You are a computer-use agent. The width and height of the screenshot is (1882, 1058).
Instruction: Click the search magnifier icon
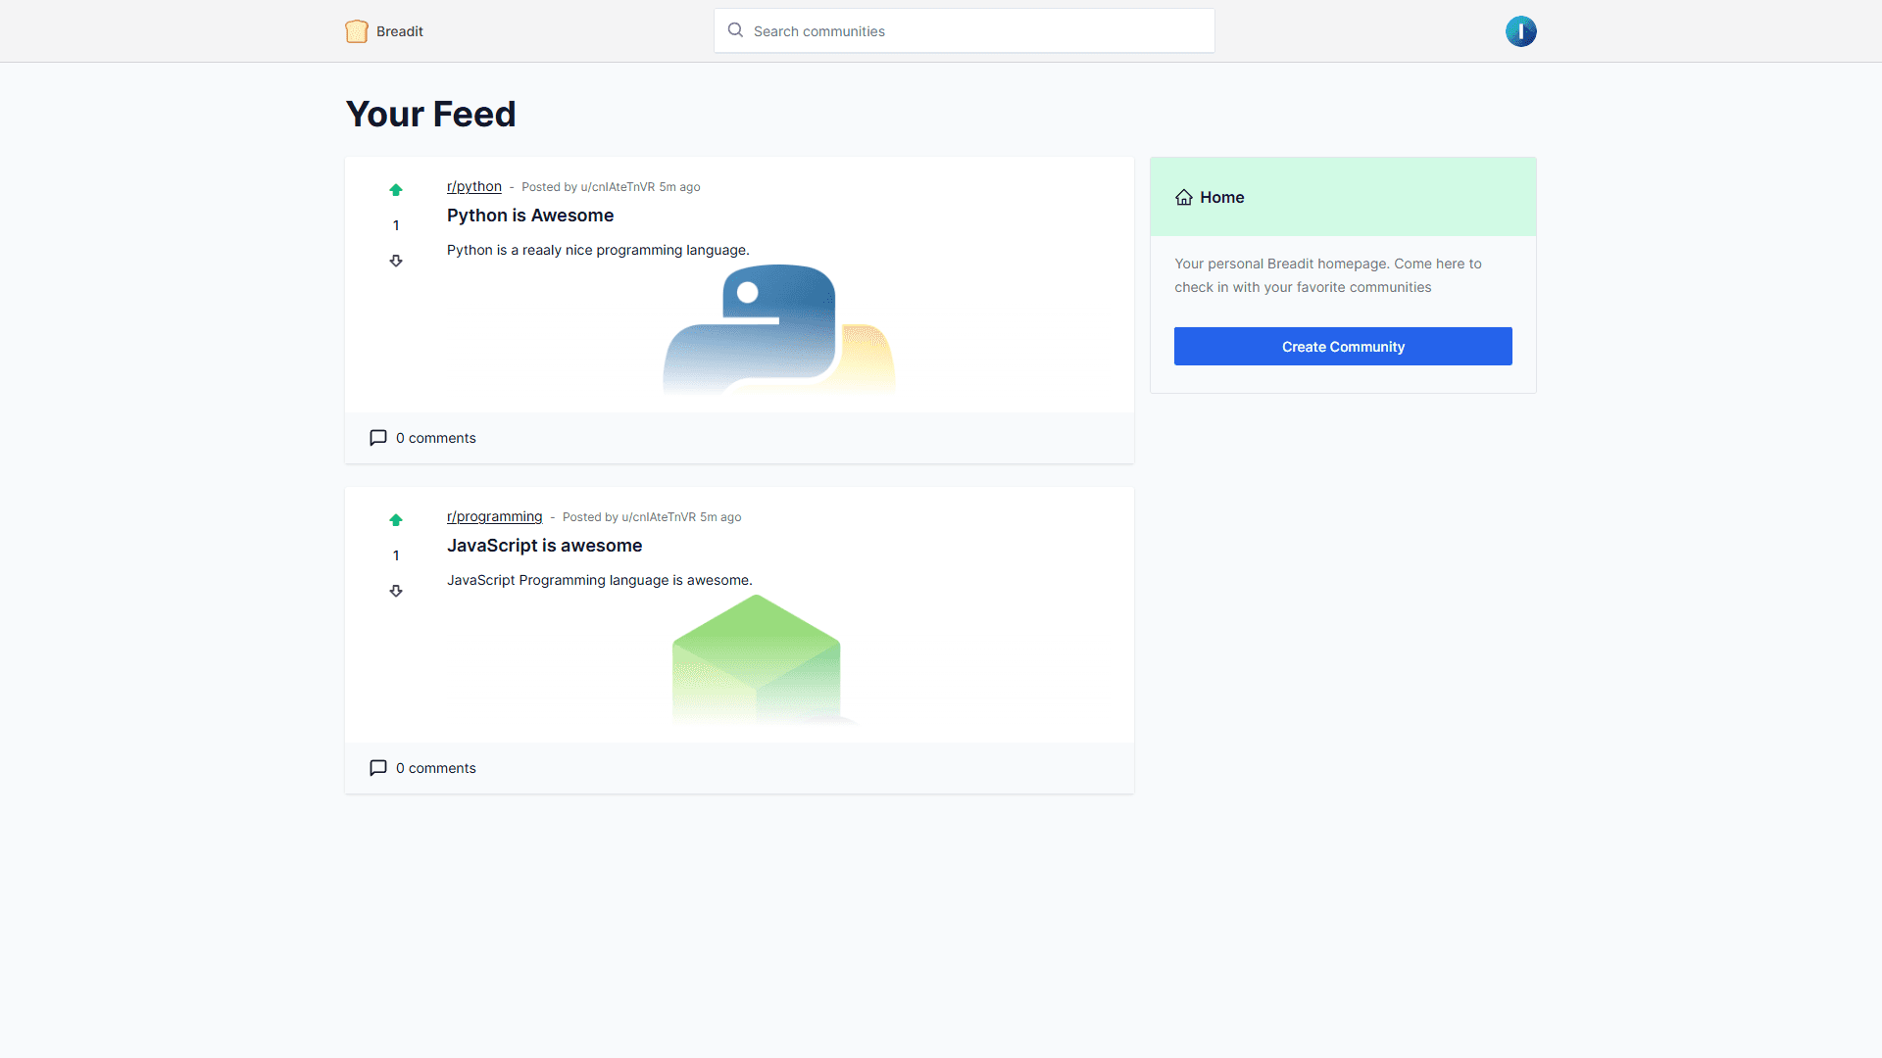pyautogui.click(x=735, y=30)
